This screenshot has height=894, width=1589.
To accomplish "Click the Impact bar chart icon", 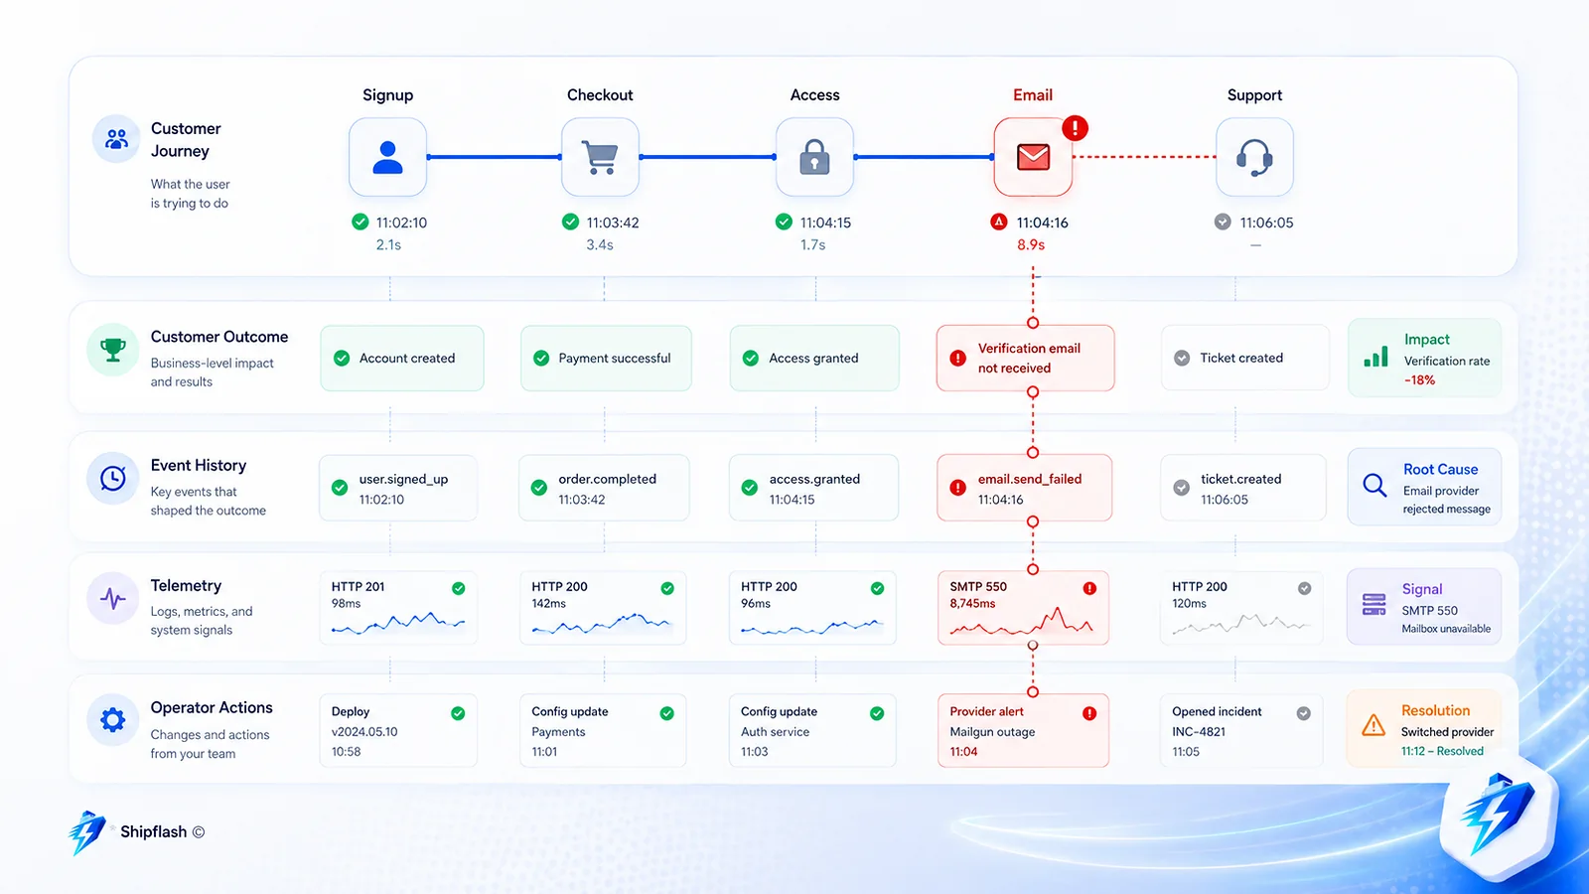I will click(x=1375, y=357).
